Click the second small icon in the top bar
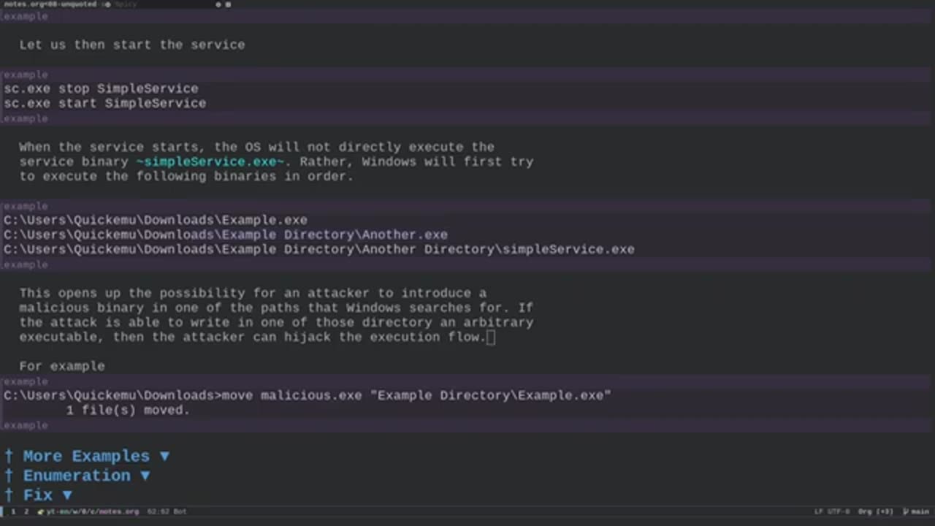 pos(228,4)
